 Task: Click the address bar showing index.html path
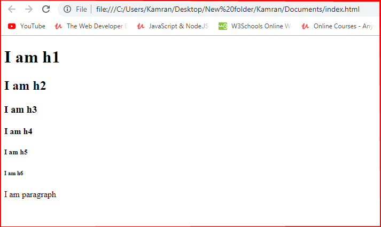(228, 9)
